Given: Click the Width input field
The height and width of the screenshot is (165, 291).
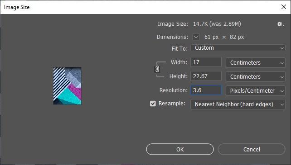Looking at the screenshot, I should (206, 62).
